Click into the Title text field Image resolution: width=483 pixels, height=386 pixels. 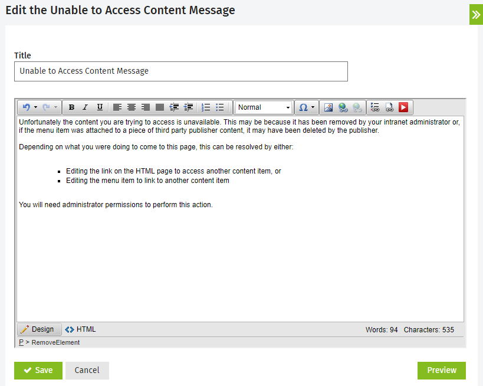[x=180, y=71]
